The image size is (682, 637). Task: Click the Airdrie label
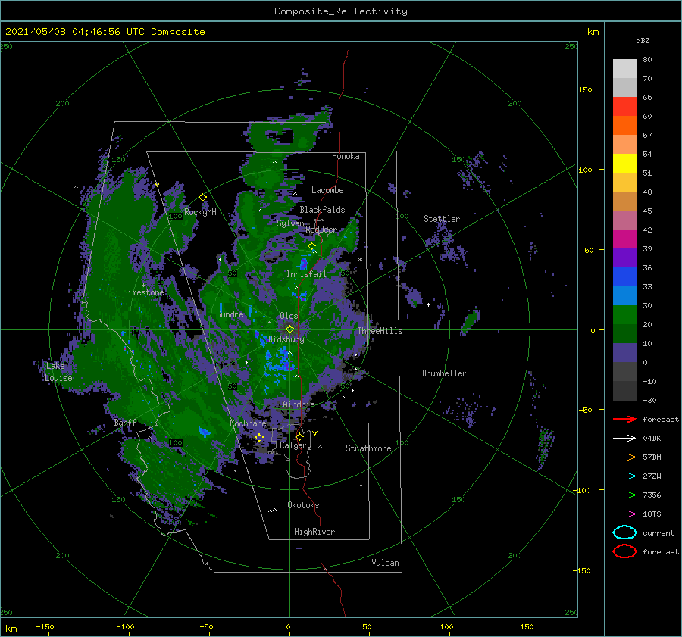tap(299, 404)
